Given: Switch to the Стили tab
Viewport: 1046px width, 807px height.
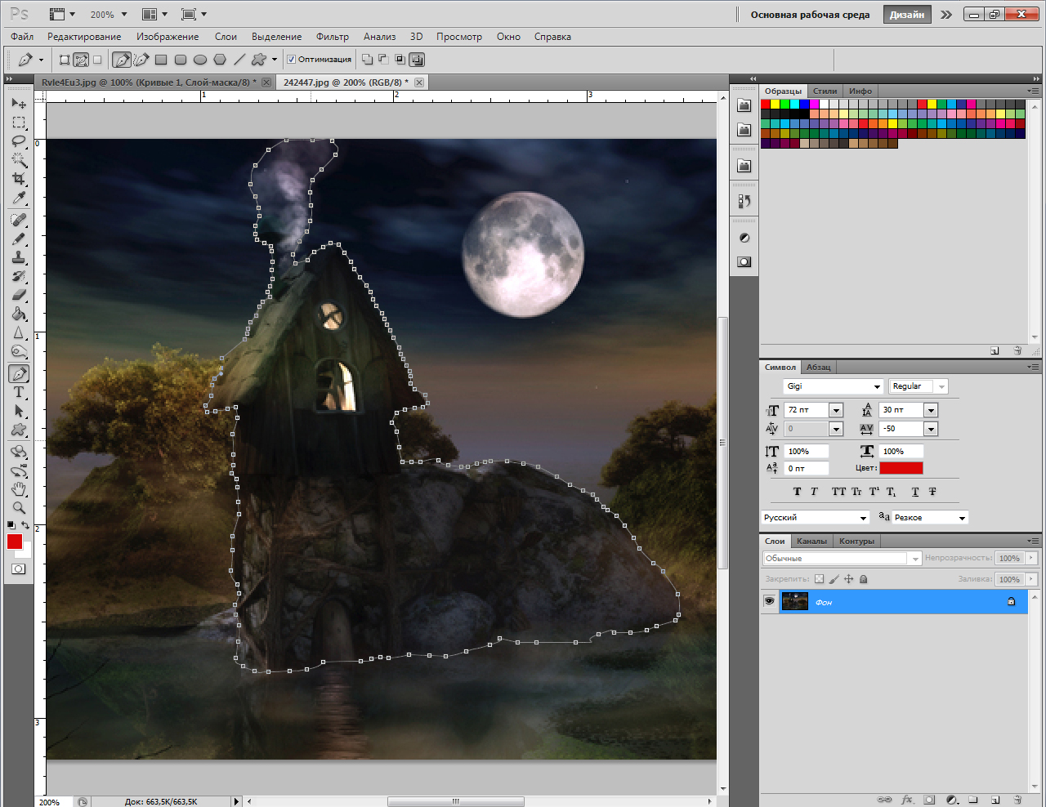Looking at the screenshot, I should point(825,91).
